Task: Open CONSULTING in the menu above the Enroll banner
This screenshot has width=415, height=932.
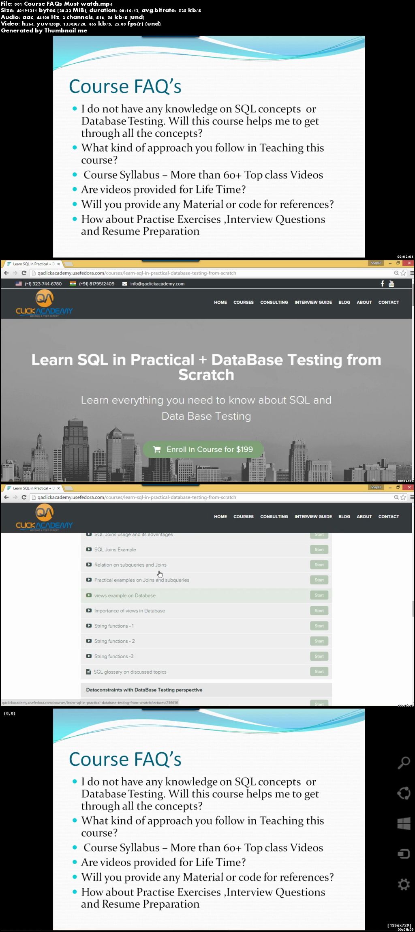Action: click(x=274, y=302)
